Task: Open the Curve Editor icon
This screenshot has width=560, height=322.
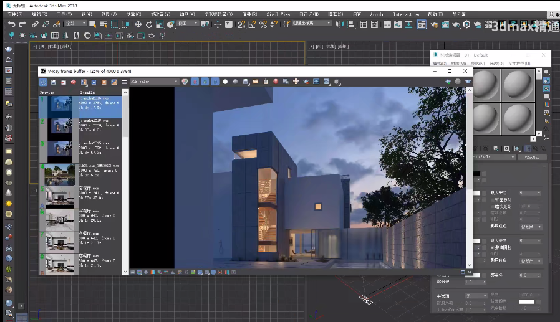Action: point(398,24)
